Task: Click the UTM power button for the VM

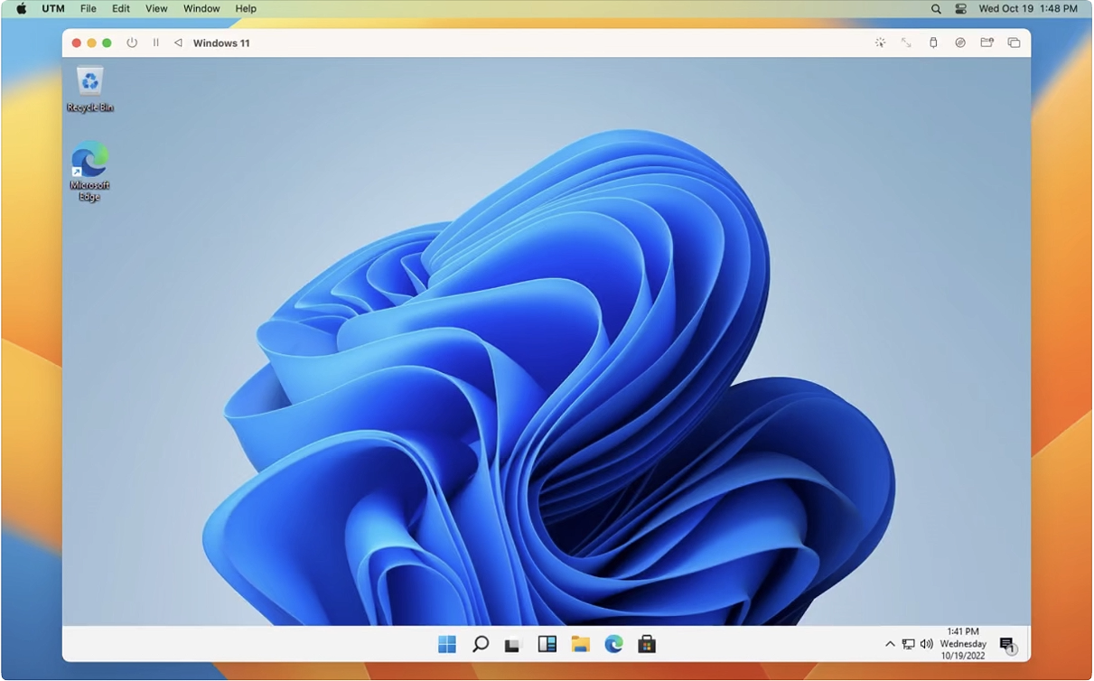Action: pyautogui.click(x=132, y=42)
